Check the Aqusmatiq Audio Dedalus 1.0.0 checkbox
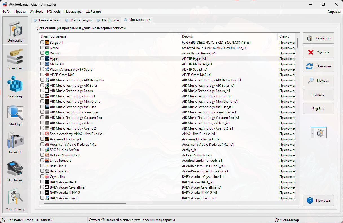Image resolution: width=343 pixels, height=223 pixels. pos(42,144)
